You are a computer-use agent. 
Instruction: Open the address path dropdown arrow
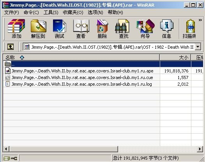[198, 47]
